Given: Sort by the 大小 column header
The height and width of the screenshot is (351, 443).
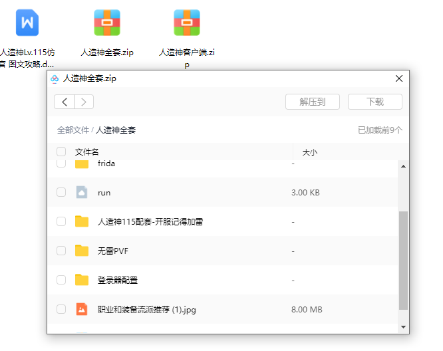Looking at the screenshot, I should coord(309,152).
